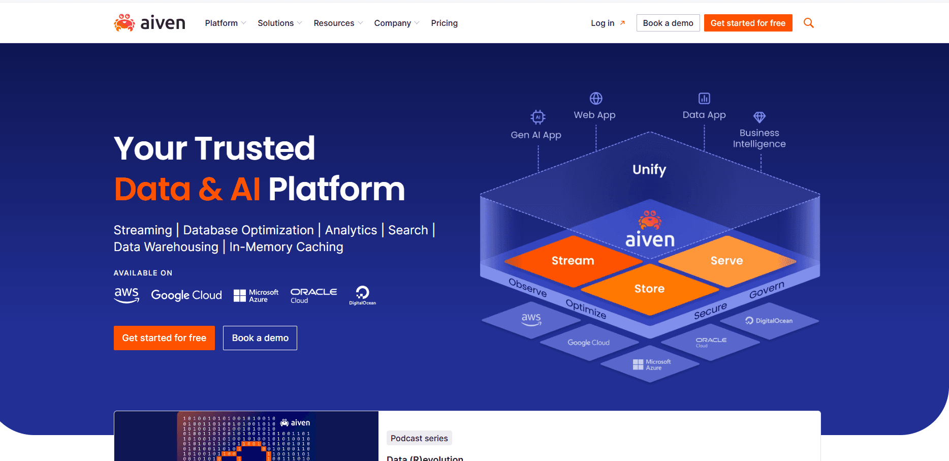Click the DigitalOcean logo under Available On
The image size is (949, 461).
[x=362, y=295]
